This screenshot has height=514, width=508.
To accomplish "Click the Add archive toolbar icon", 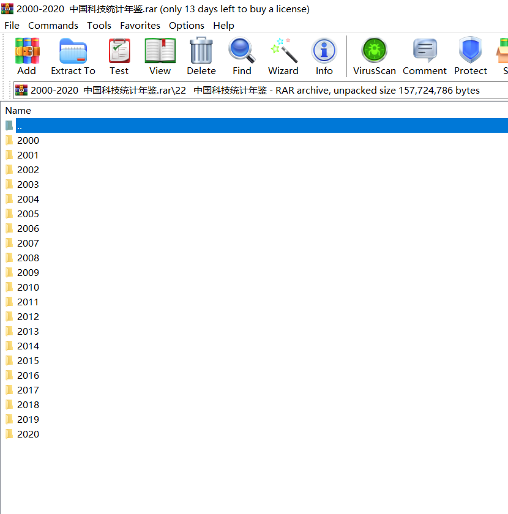I will pos(27,51).
